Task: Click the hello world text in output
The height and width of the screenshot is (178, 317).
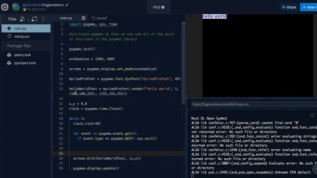Action: pyautogui.click(x=214, y=16)
